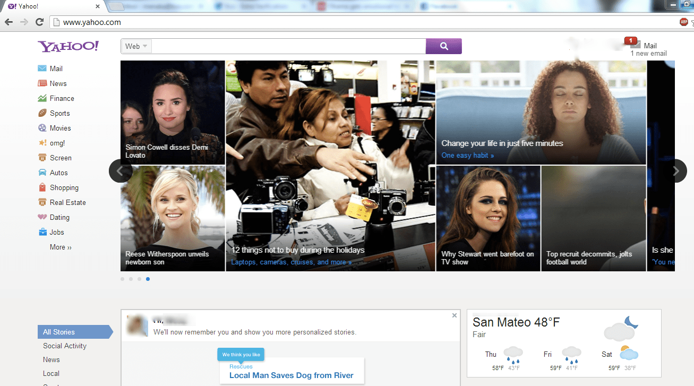Open omg! from its sidebar icon

tap(41, 142)
